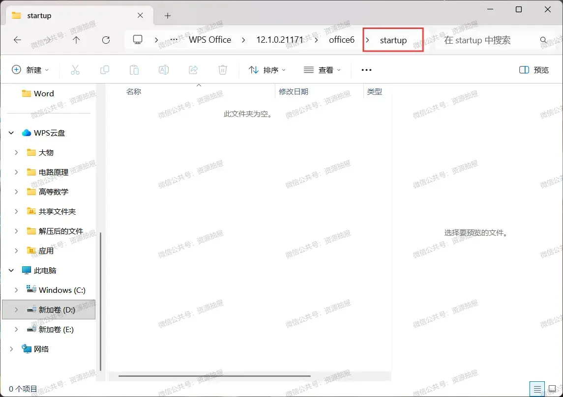Click the search magnifier icon
The height and width of the screenshot is (397, 563).
(543, 40)
